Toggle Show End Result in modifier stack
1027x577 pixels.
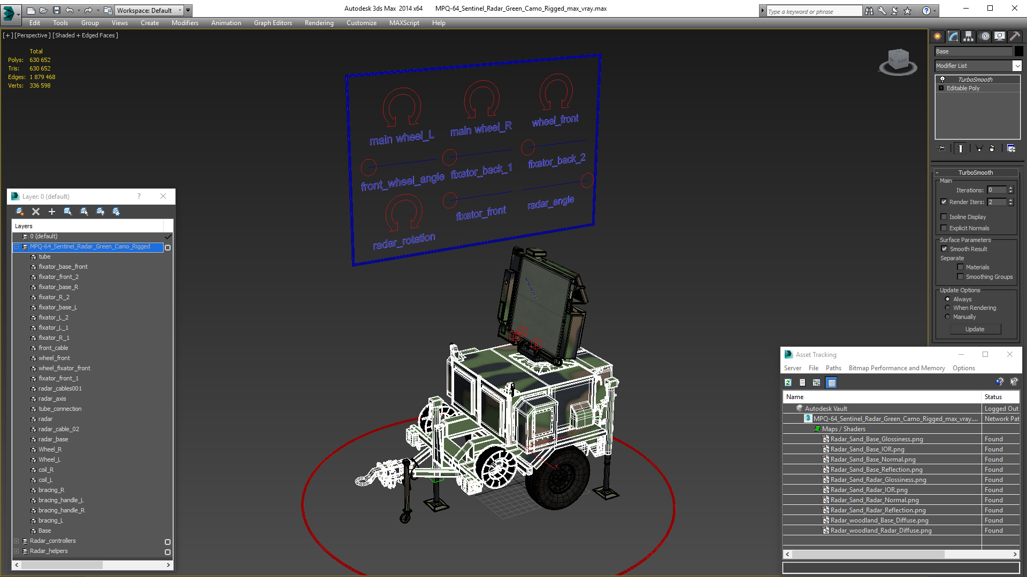tap(961, 149)
